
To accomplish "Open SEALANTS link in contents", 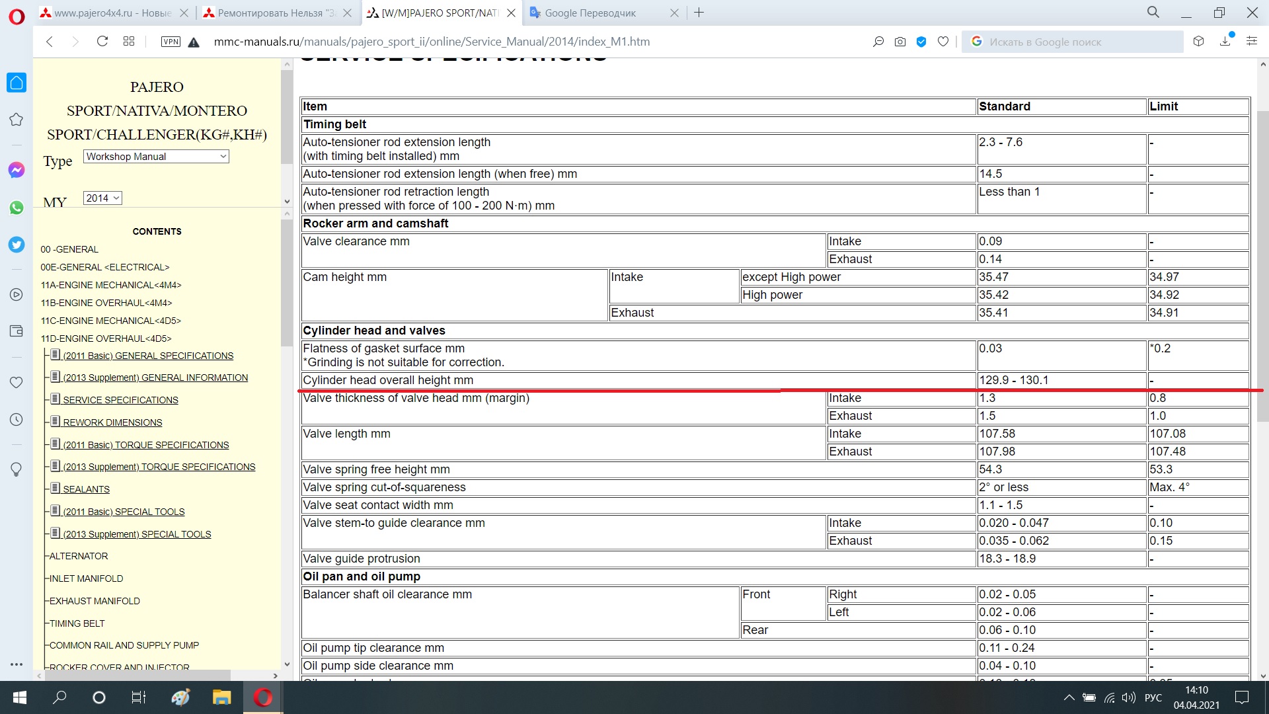I will [86, 489].
